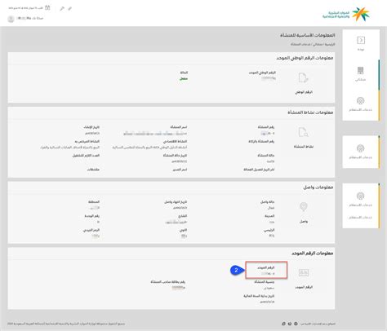Click the location pin icon above واصل
This screenshot has width=387, height=331.
tap(304, 207)
